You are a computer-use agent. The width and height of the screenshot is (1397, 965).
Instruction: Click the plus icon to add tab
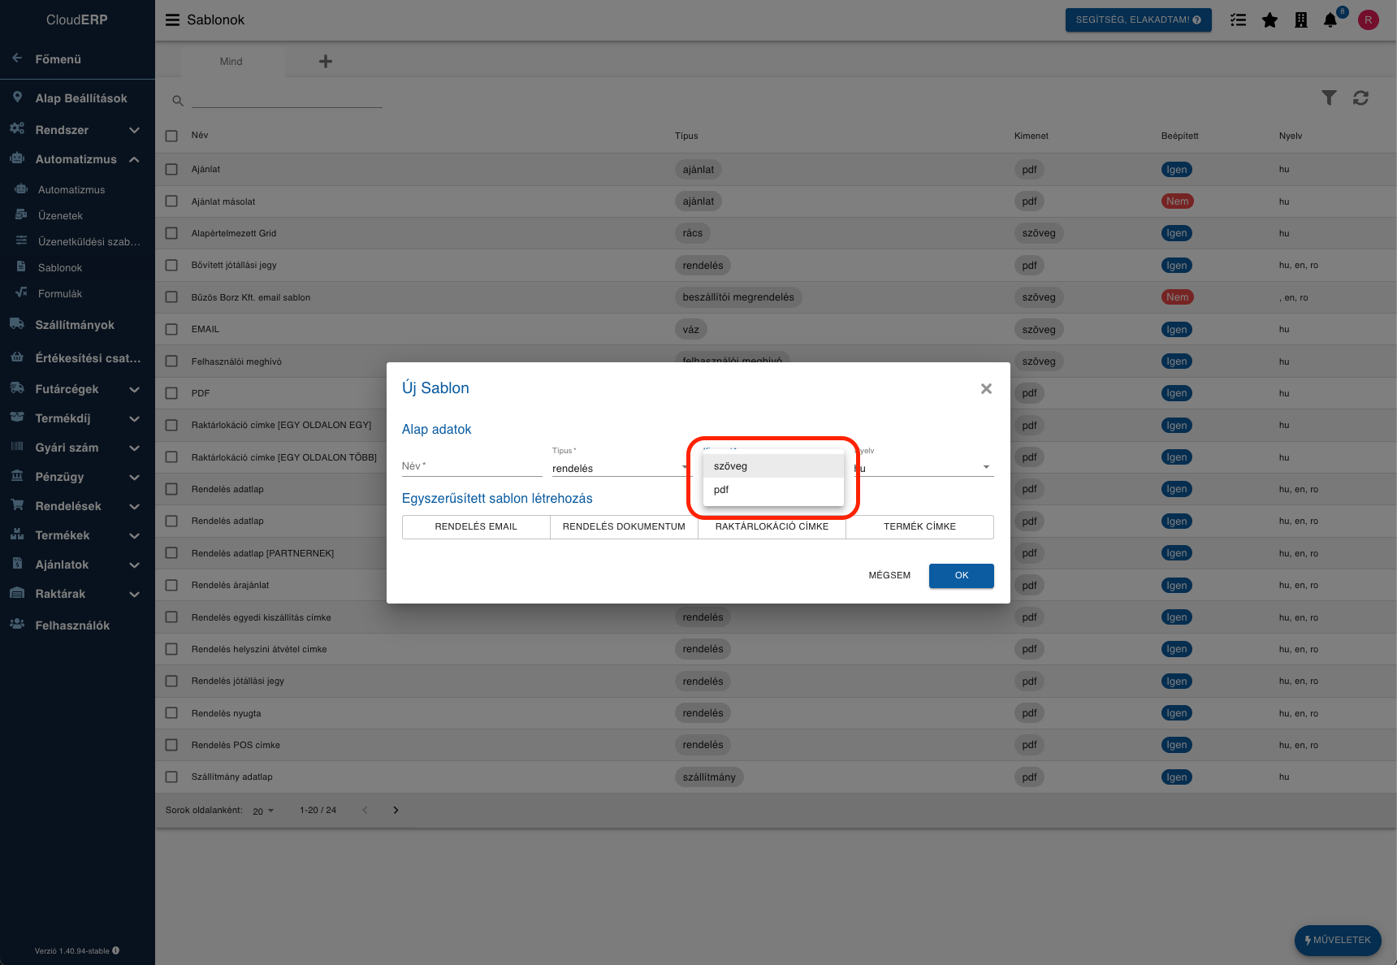click(x=326, y=62)
